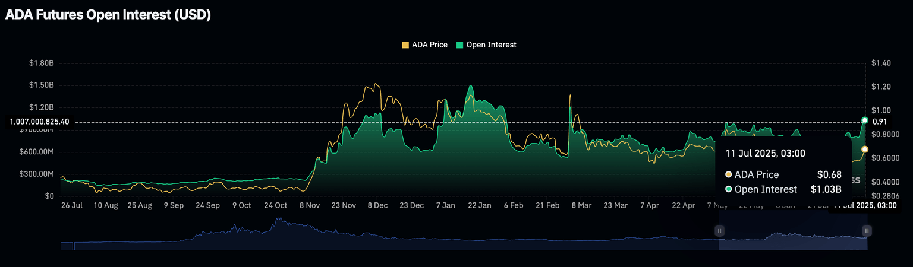The image size is (913, 267).
Task: Click the $1.40 right axis label
Action: 880,63
